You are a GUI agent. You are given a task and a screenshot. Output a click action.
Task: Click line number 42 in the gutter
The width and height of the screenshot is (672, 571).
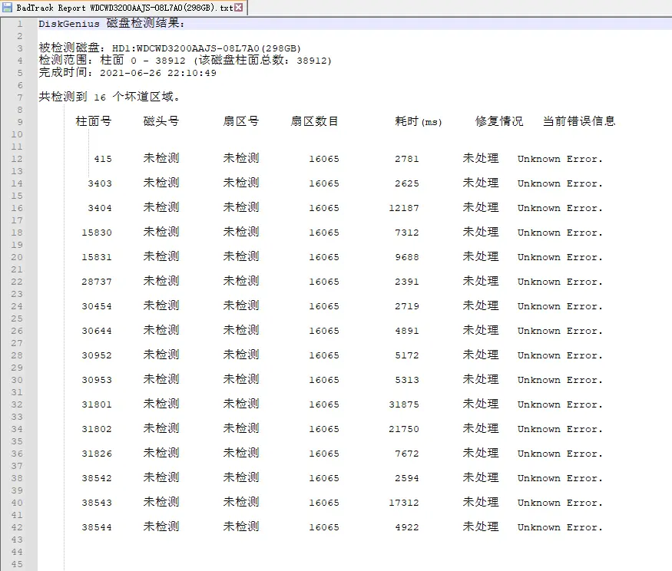17,527
